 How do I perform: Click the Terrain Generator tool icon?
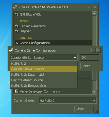(17, 26)
